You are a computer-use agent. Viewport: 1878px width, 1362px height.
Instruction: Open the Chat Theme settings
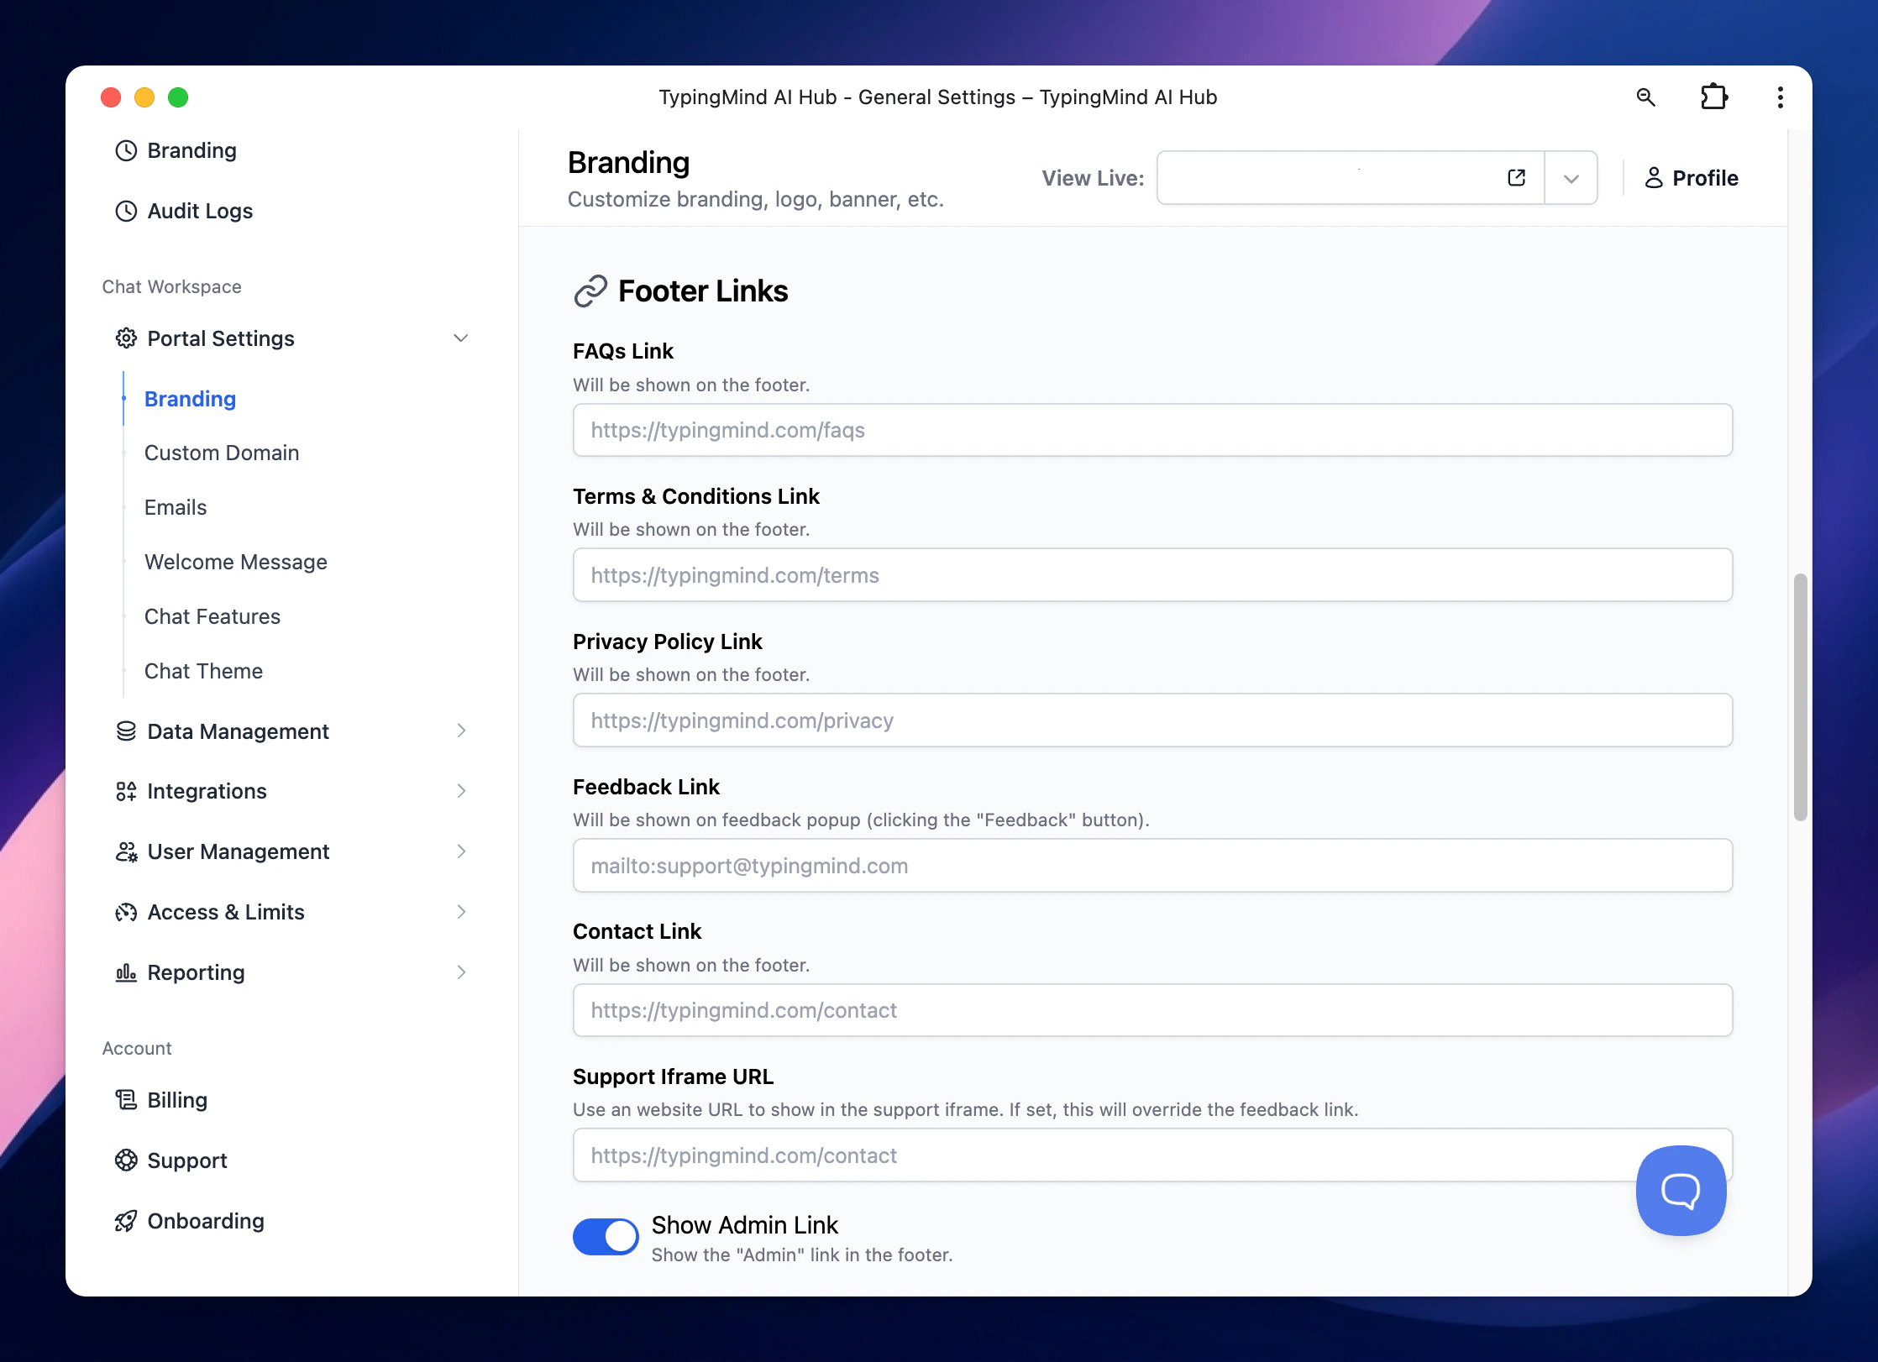203,672
